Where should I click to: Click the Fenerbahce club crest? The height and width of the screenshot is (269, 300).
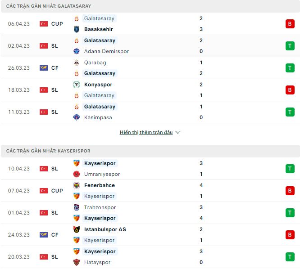(x=76, y=185)
